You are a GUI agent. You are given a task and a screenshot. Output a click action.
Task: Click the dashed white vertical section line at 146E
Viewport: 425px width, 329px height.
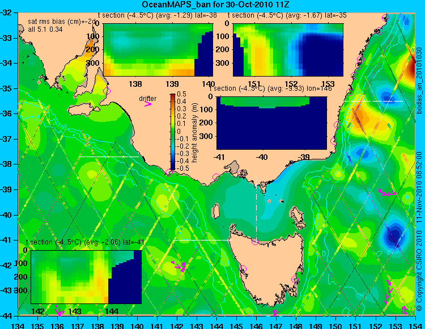(256, 209)
